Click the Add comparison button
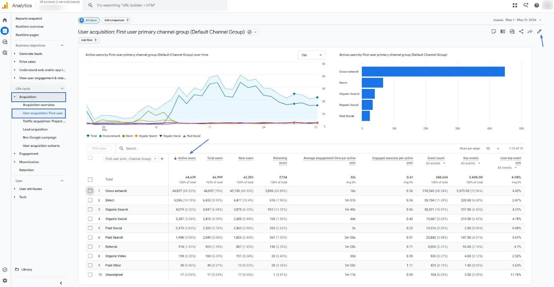 point(116,20)
